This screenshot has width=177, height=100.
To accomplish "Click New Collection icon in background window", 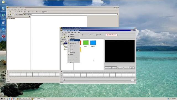I will (x=11, y=14).
